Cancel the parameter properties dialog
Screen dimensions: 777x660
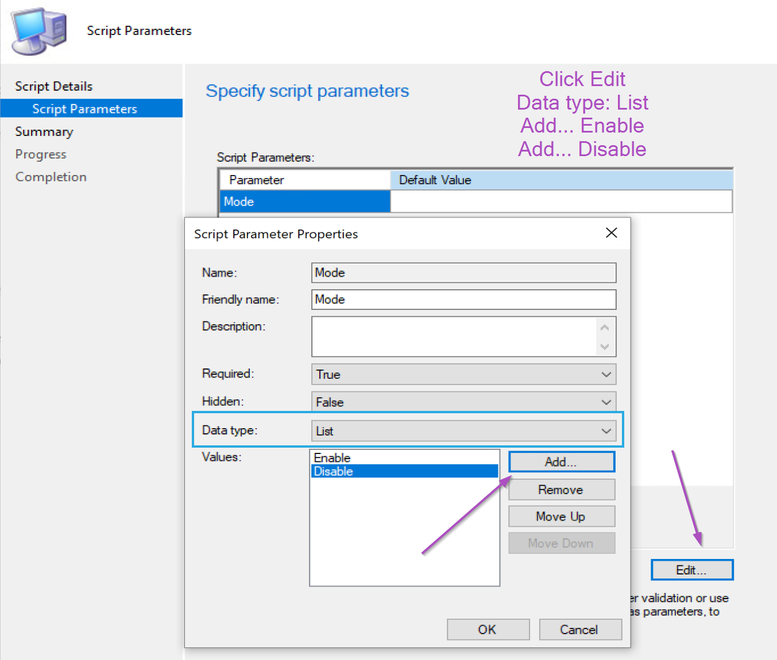click(579, 630)
